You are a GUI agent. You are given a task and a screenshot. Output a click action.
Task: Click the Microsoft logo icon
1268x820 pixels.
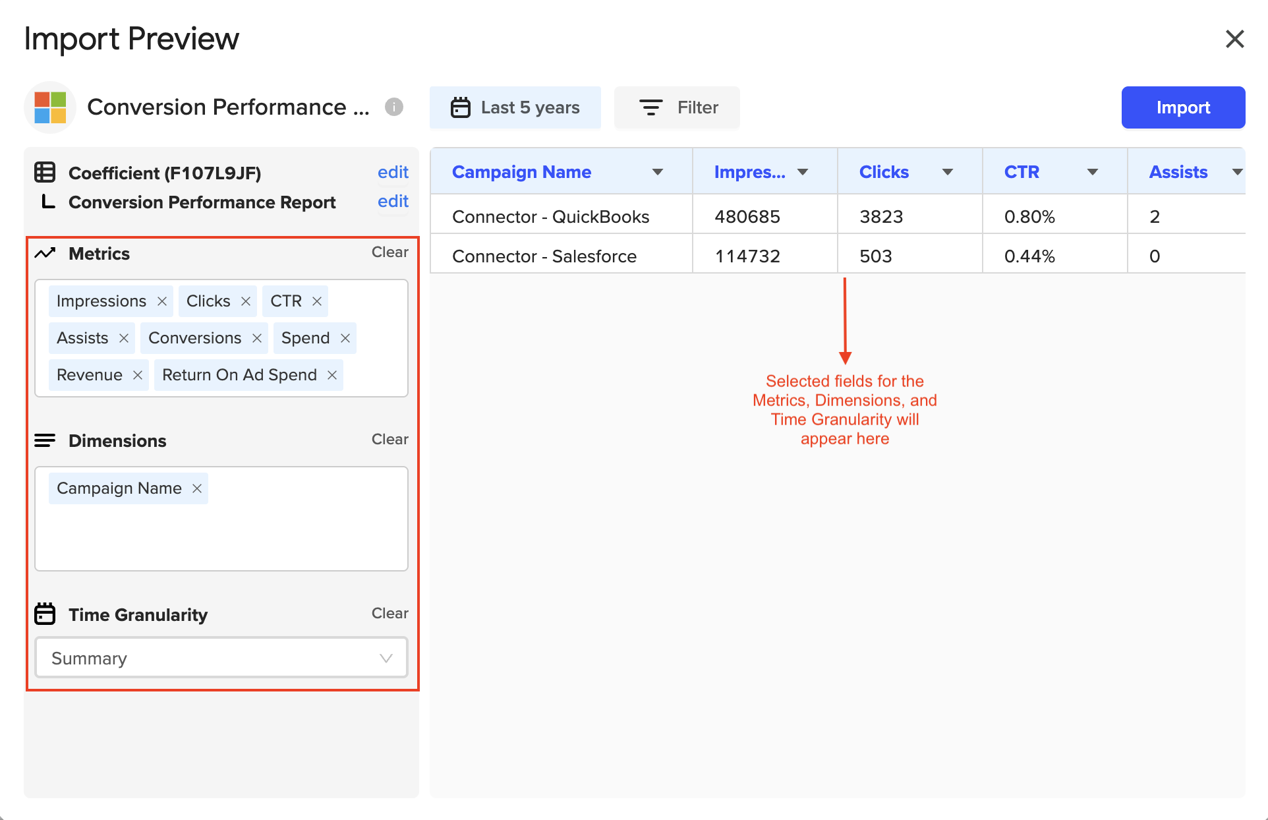coord(51,107)
